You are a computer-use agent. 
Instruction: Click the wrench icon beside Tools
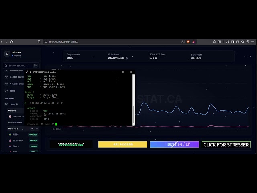(x=6, y=91)
